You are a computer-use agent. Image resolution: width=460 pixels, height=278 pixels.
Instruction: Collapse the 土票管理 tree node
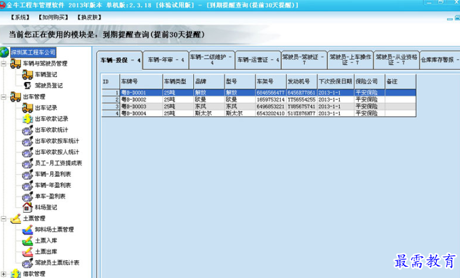point(4,218)
